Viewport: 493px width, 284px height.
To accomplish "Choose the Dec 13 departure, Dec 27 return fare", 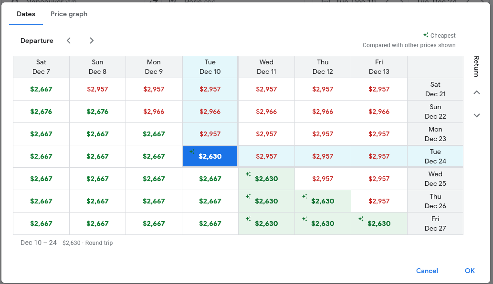I will click(x=379, y=223).
